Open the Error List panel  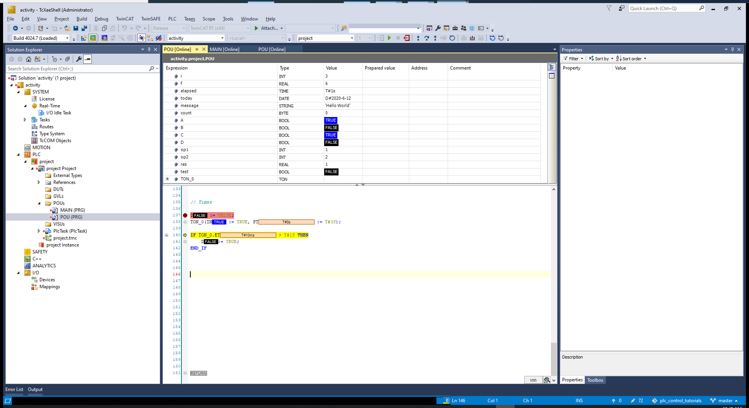(x=14, y=389)
